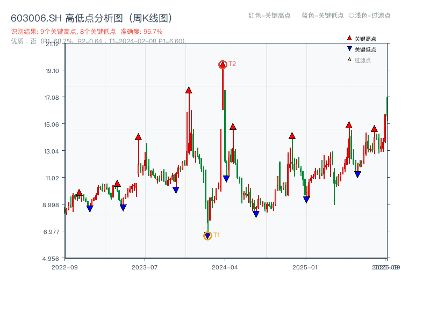This screenshot has height=322, width=430.
Task: Click the red 关键高点 triangle legend icon
Action: [348, 38]
